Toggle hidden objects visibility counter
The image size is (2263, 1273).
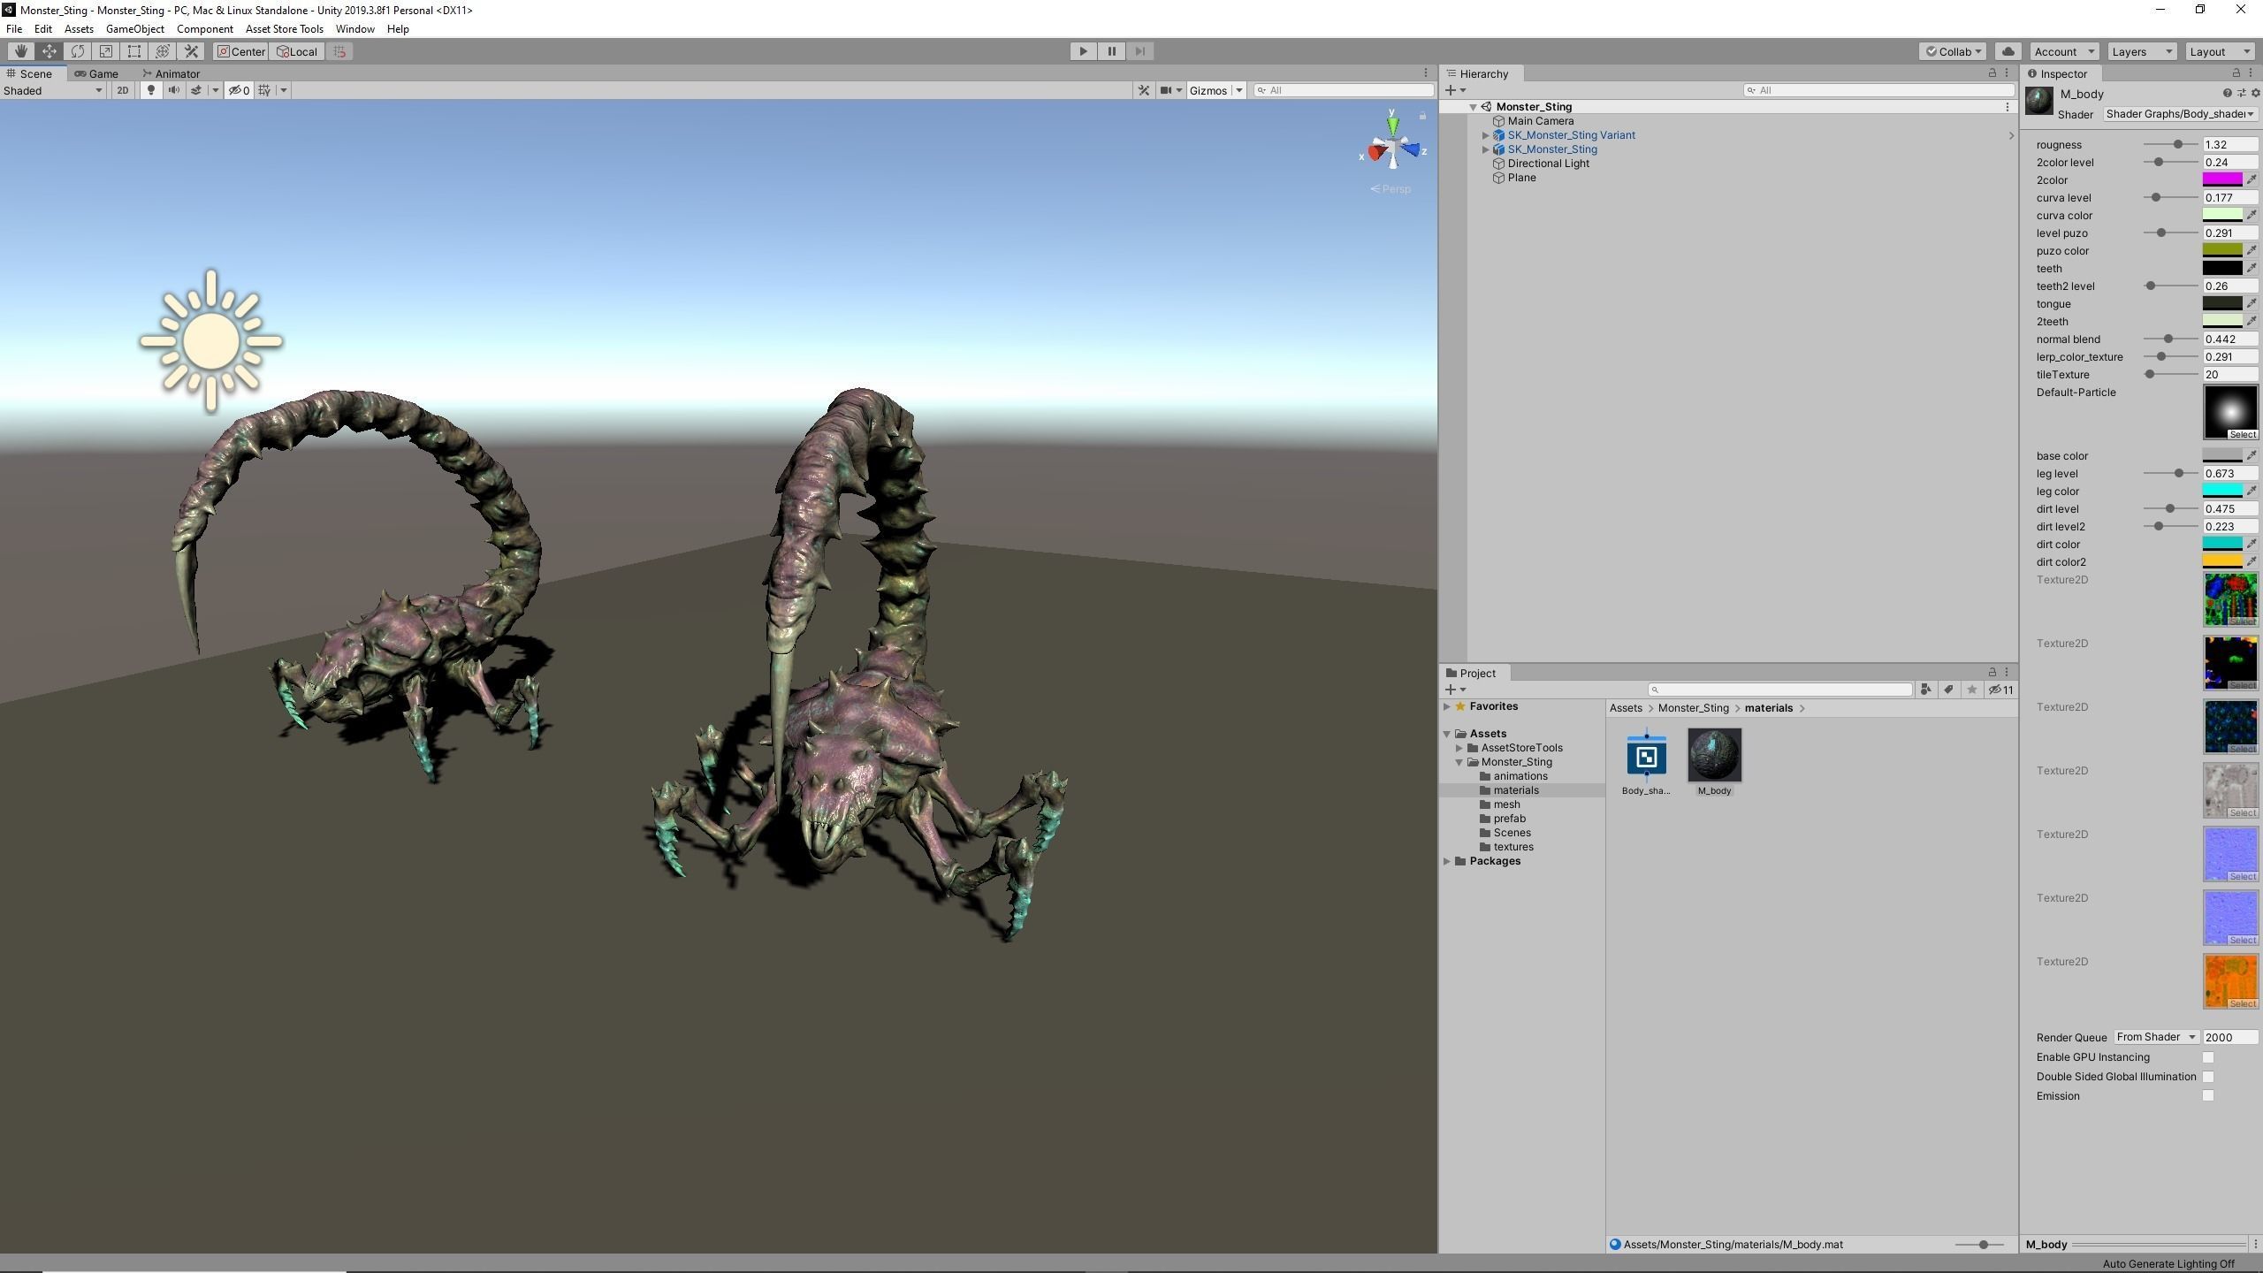click(239, 90)
